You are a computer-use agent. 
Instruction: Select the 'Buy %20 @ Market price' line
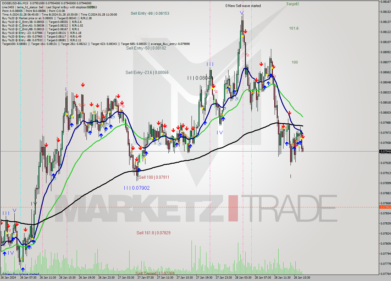[x=47, y=18]
